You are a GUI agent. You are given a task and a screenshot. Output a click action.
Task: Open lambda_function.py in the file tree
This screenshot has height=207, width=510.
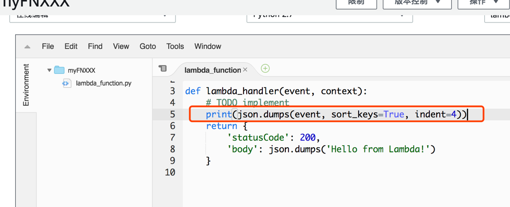[104, 83]
